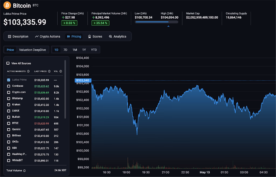
Task: Enable the View All Sources checkbox
Action: pyautogui.click(x=8, y=63)
